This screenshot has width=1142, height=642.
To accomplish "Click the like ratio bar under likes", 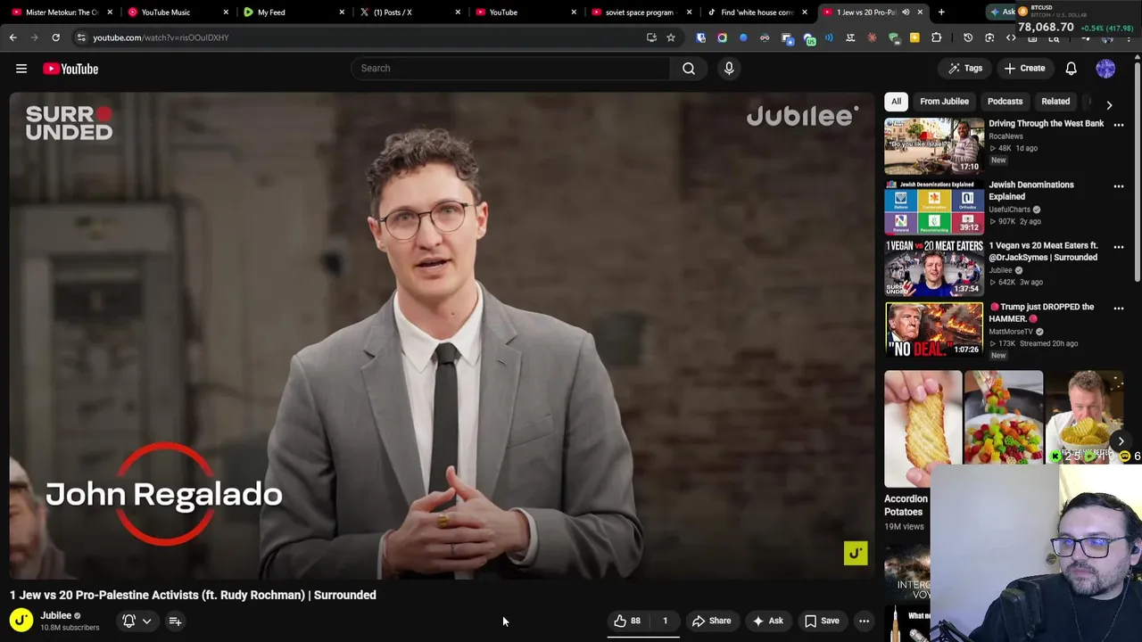I will 643,637.
